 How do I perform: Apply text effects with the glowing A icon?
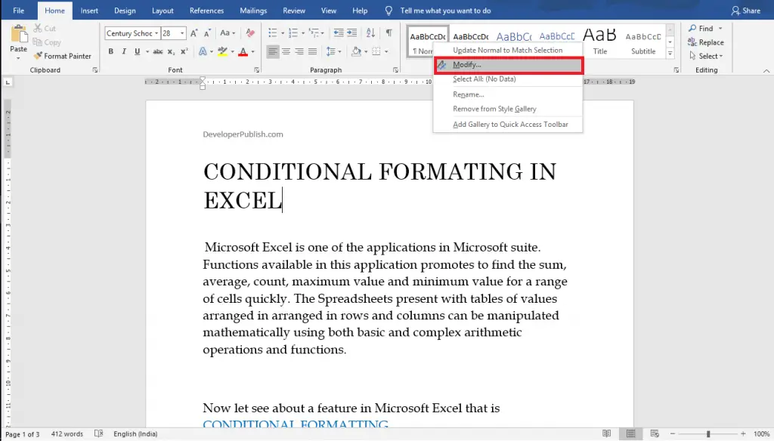pyautogui.click(x=203, y=51)
